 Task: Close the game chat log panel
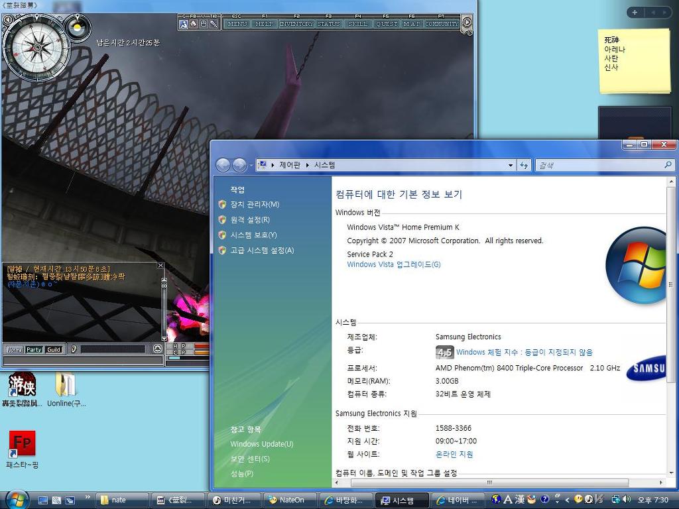[160, 265]
